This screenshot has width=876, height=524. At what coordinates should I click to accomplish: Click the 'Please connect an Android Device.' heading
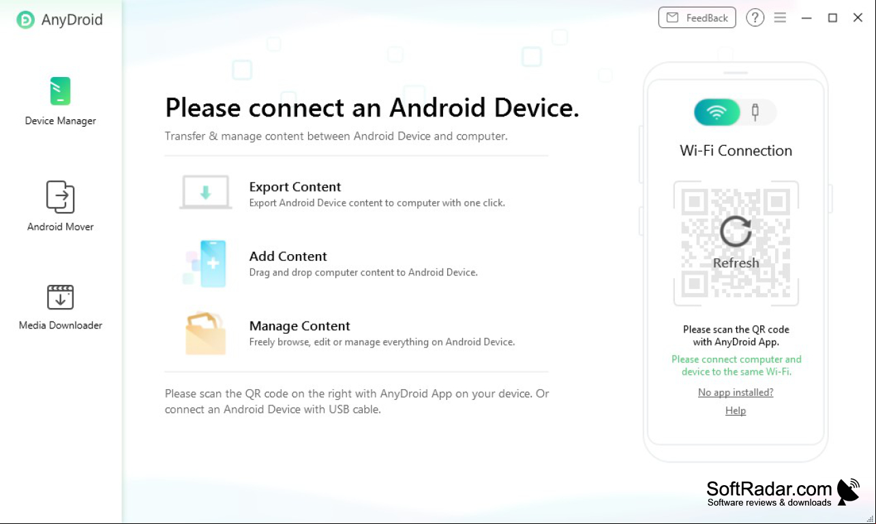click(x=372, y=108)
